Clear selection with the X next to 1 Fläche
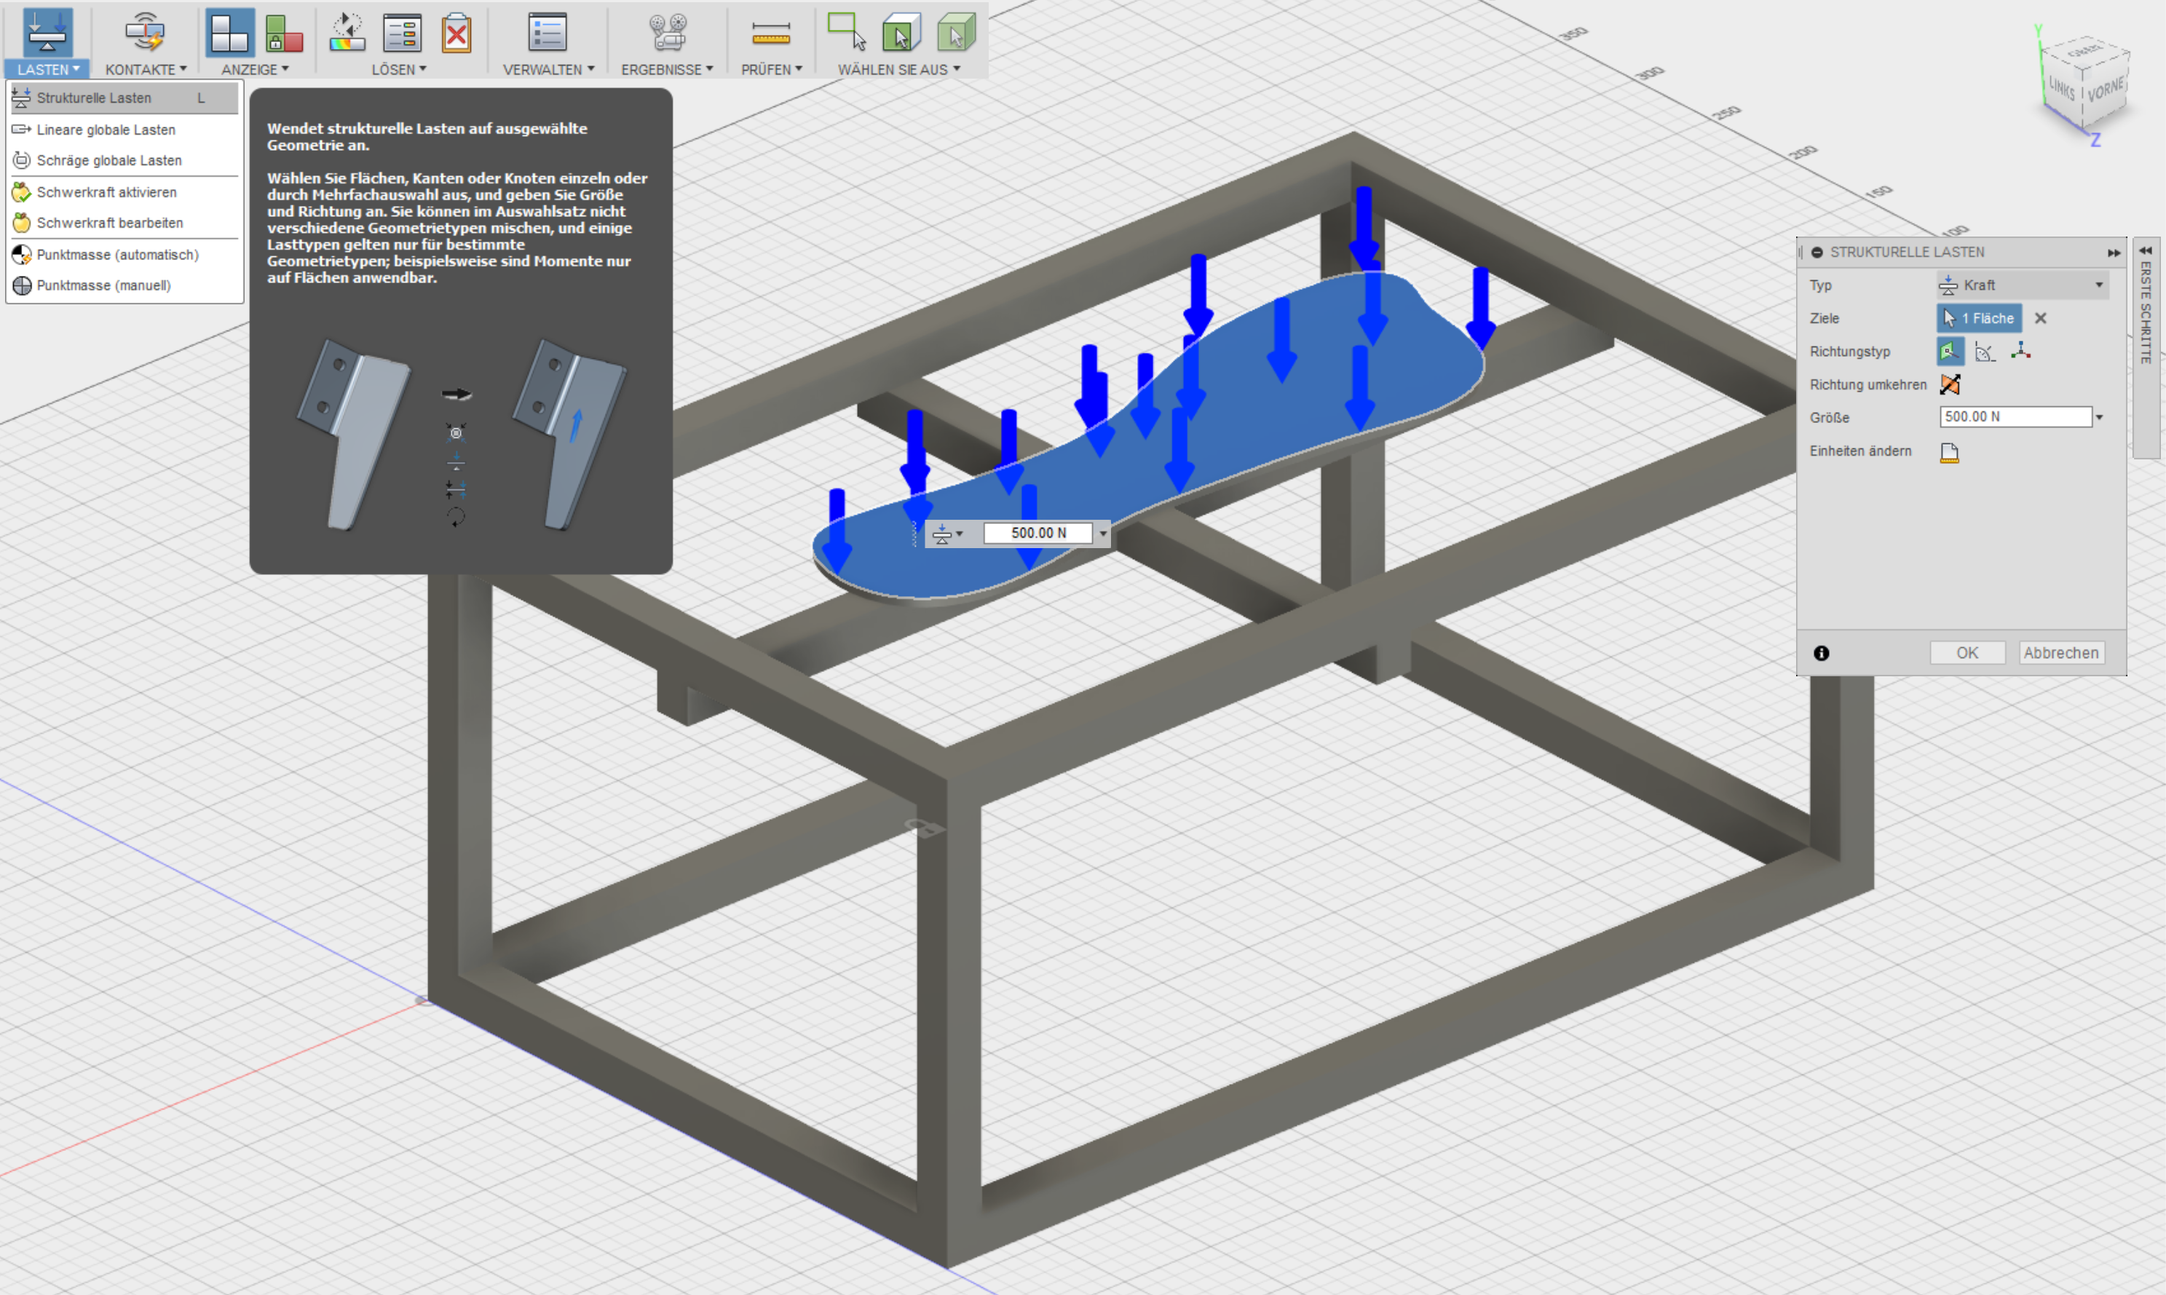The image size is (2166, 1295). point(2042,317)
